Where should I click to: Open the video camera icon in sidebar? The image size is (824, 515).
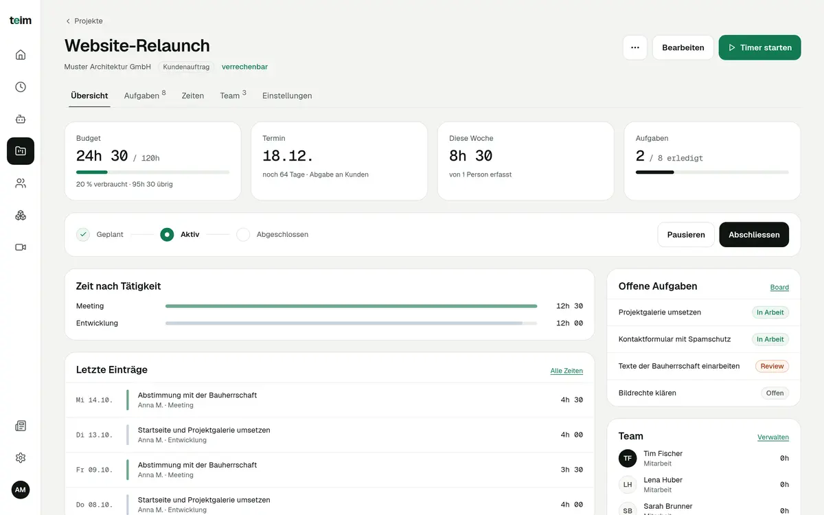click(21, 247)
